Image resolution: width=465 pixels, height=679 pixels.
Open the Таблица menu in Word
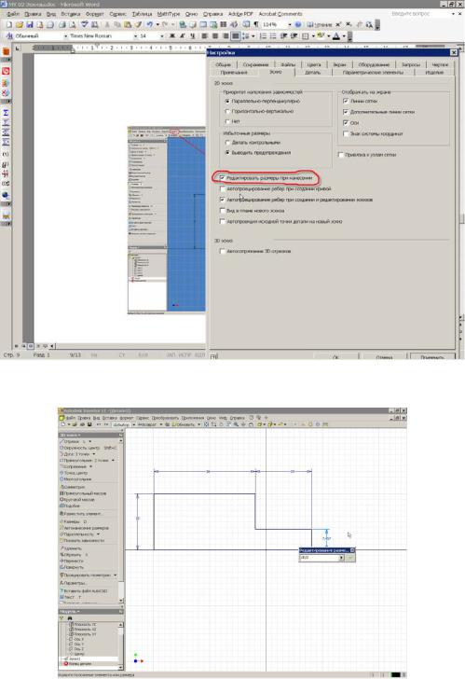pos(142,14)
